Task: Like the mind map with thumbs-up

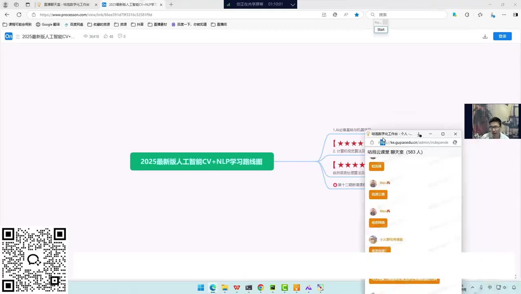Action: pos(106,36)
